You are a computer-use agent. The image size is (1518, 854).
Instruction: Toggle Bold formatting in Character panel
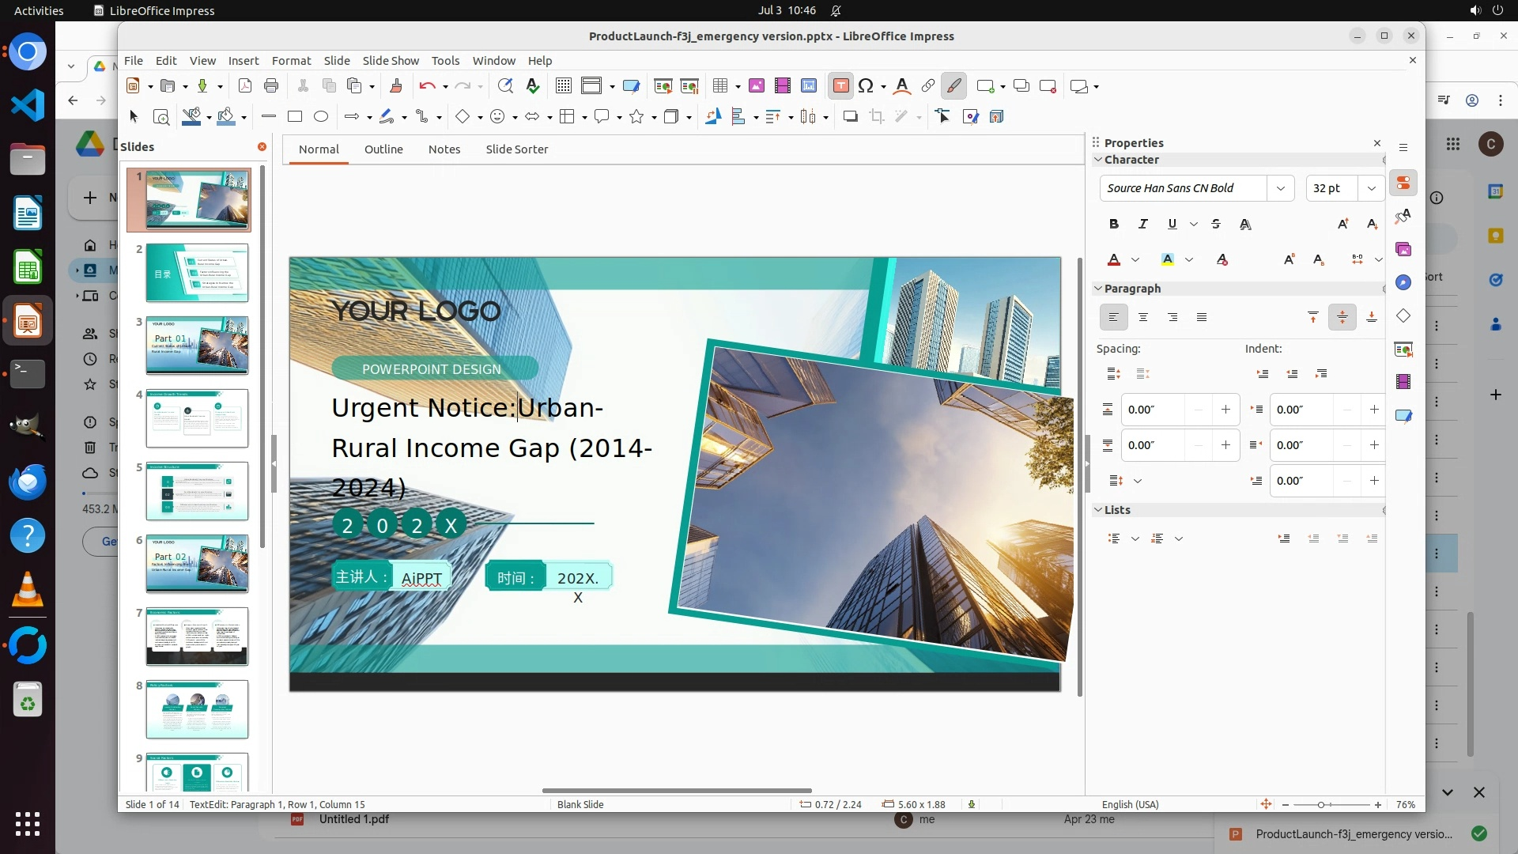[1113, 225]
